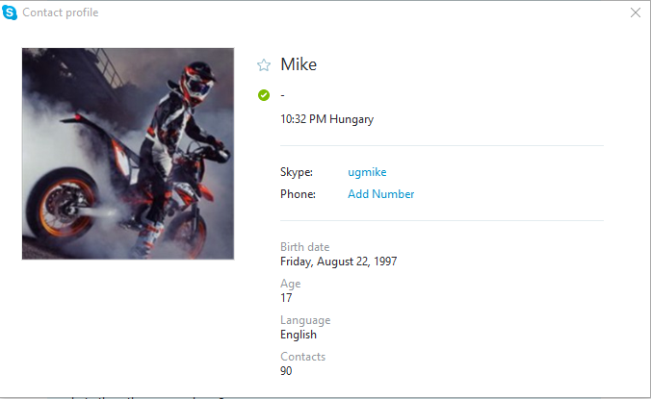The image size is (651, 399).
Task: Select the contact name Mike heading
Action: 299,64
